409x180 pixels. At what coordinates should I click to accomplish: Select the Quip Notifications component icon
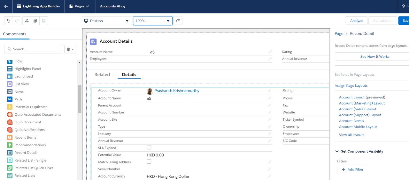(x=10, y=130)
